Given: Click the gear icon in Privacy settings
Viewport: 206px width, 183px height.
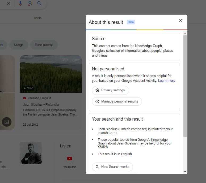Looking at the screenshot, I should click(x=97, y=90).
